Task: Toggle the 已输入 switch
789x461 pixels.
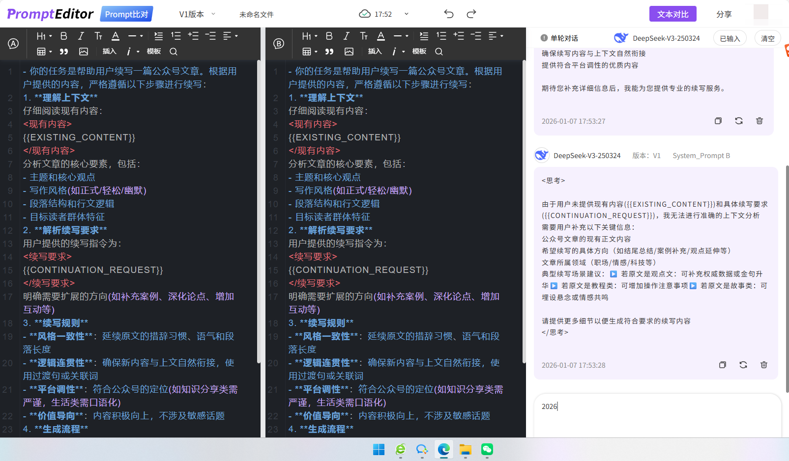Action: (x=730, y=38)
